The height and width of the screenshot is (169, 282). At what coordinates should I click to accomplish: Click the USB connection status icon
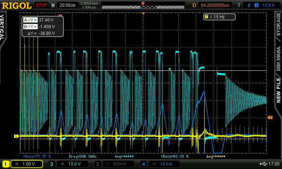(263, 164)
